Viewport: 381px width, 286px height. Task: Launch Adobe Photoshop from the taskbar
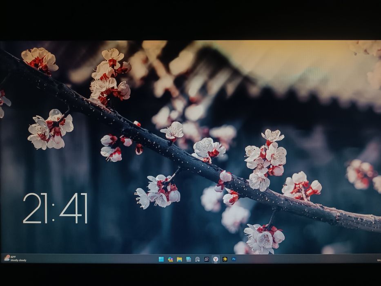pyautogui.click(x=234, y=259)
